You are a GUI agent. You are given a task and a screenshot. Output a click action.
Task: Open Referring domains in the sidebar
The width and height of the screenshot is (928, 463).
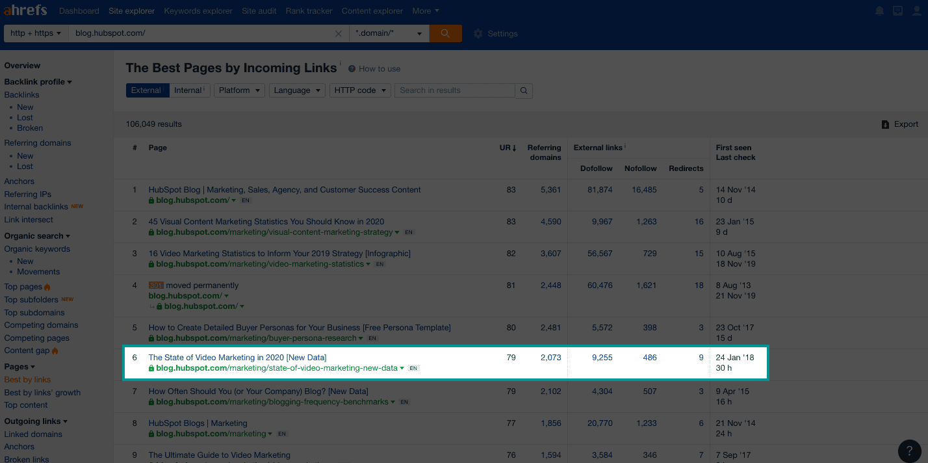(38, 143)
